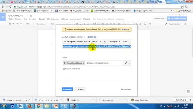Collapse the toolbar with double chevron
This screenshot has height=109, width=193.
click(x=185, y=24)
